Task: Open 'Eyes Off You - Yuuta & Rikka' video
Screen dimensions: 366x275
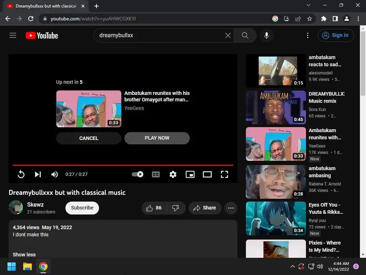Action: pos(276,218)
